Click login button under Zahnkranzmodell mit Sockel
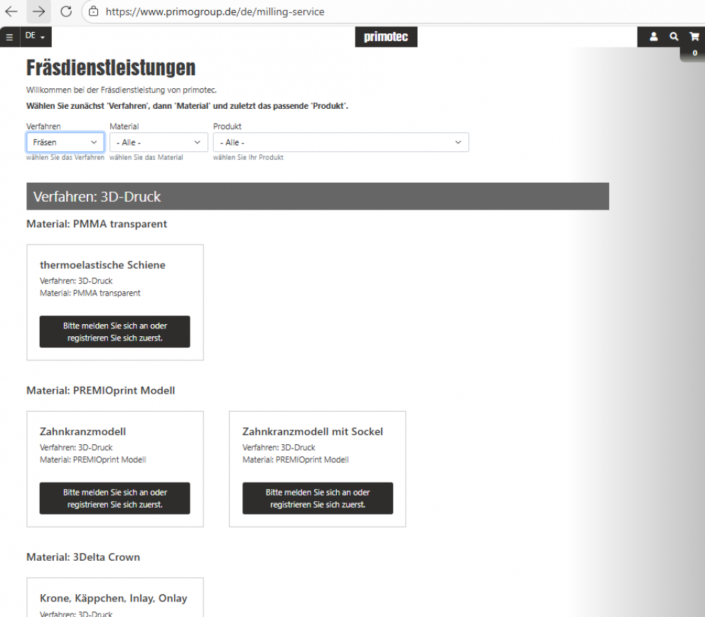Viewport: 705px width, 617px height. point(318,498)
